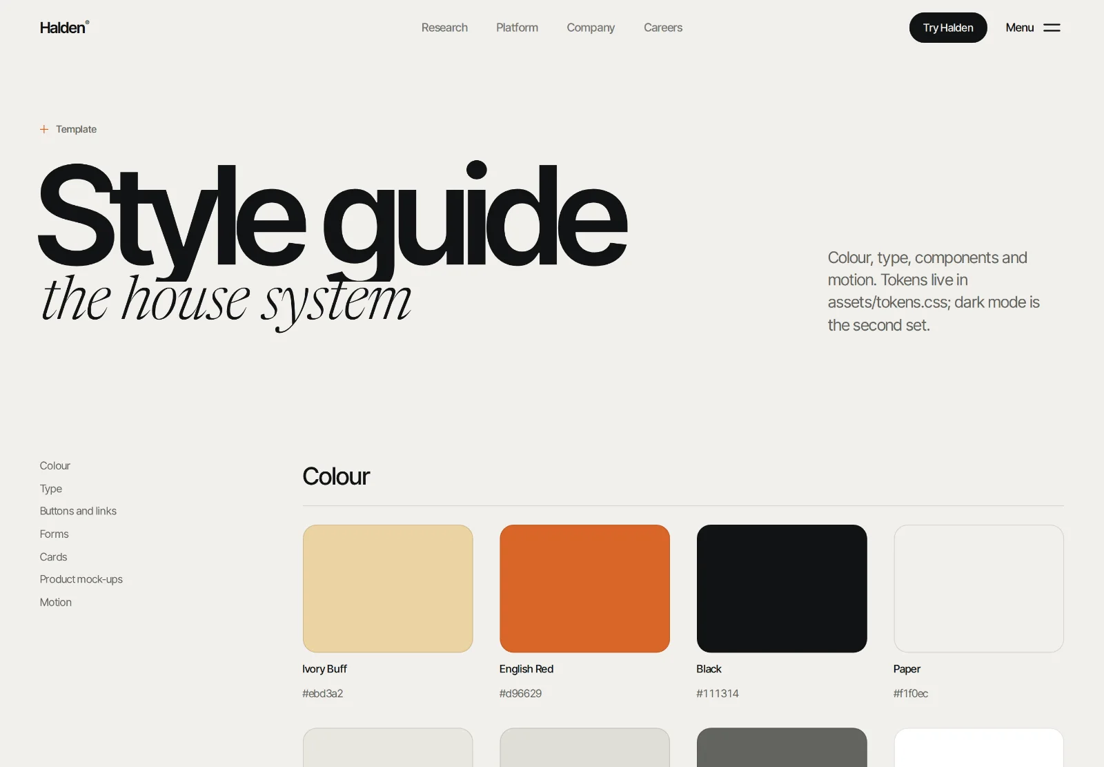Click the hex code #111314
The width and height of the screenshot is (1104, 767).
pos(718,693)
